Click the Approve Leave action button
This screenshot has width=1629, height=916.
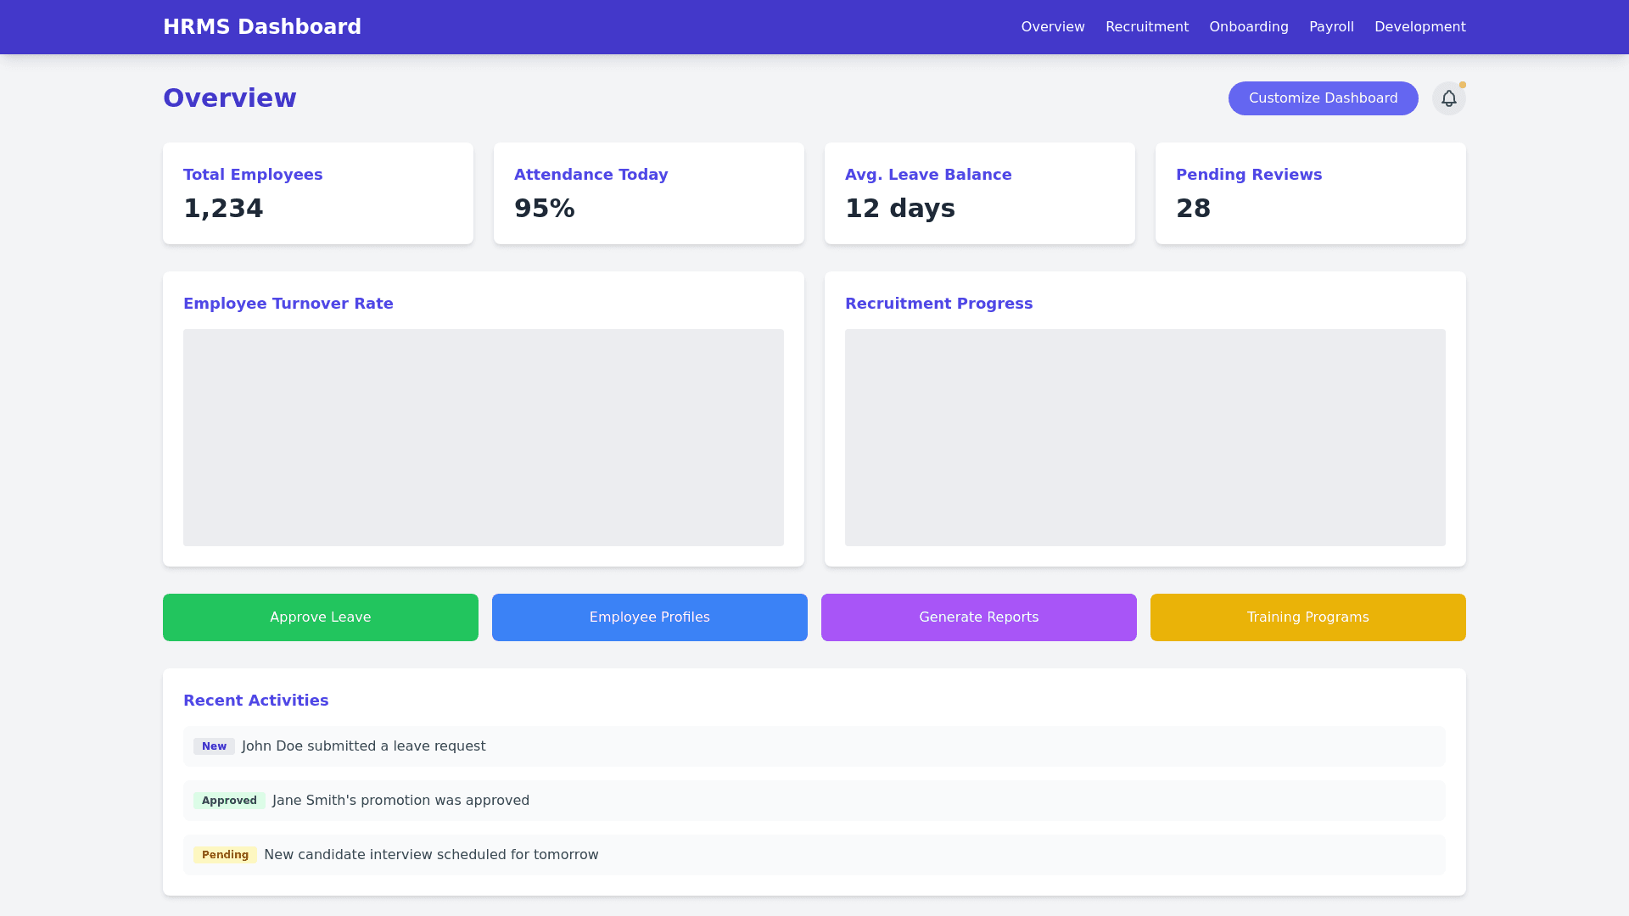click(x=320, y=617)
